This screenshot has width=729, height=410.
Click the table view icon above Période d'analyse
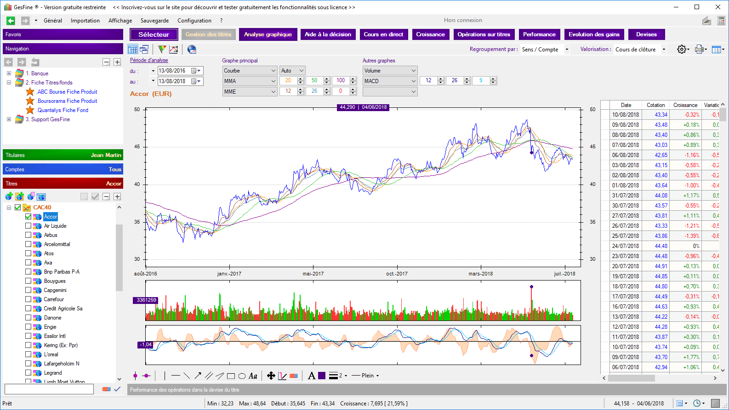[133, 49]
